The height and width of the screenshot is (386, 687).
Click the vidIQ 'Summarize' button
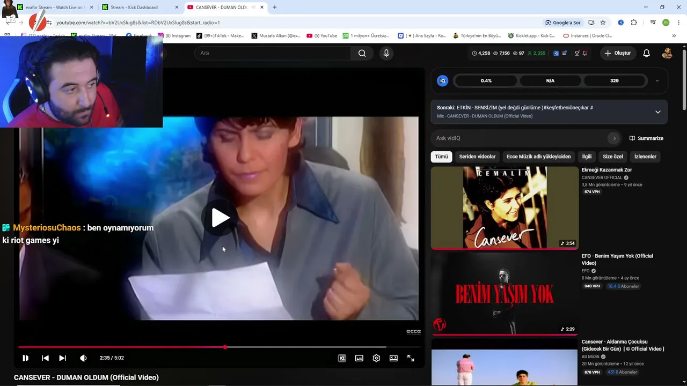coord(646,138)
